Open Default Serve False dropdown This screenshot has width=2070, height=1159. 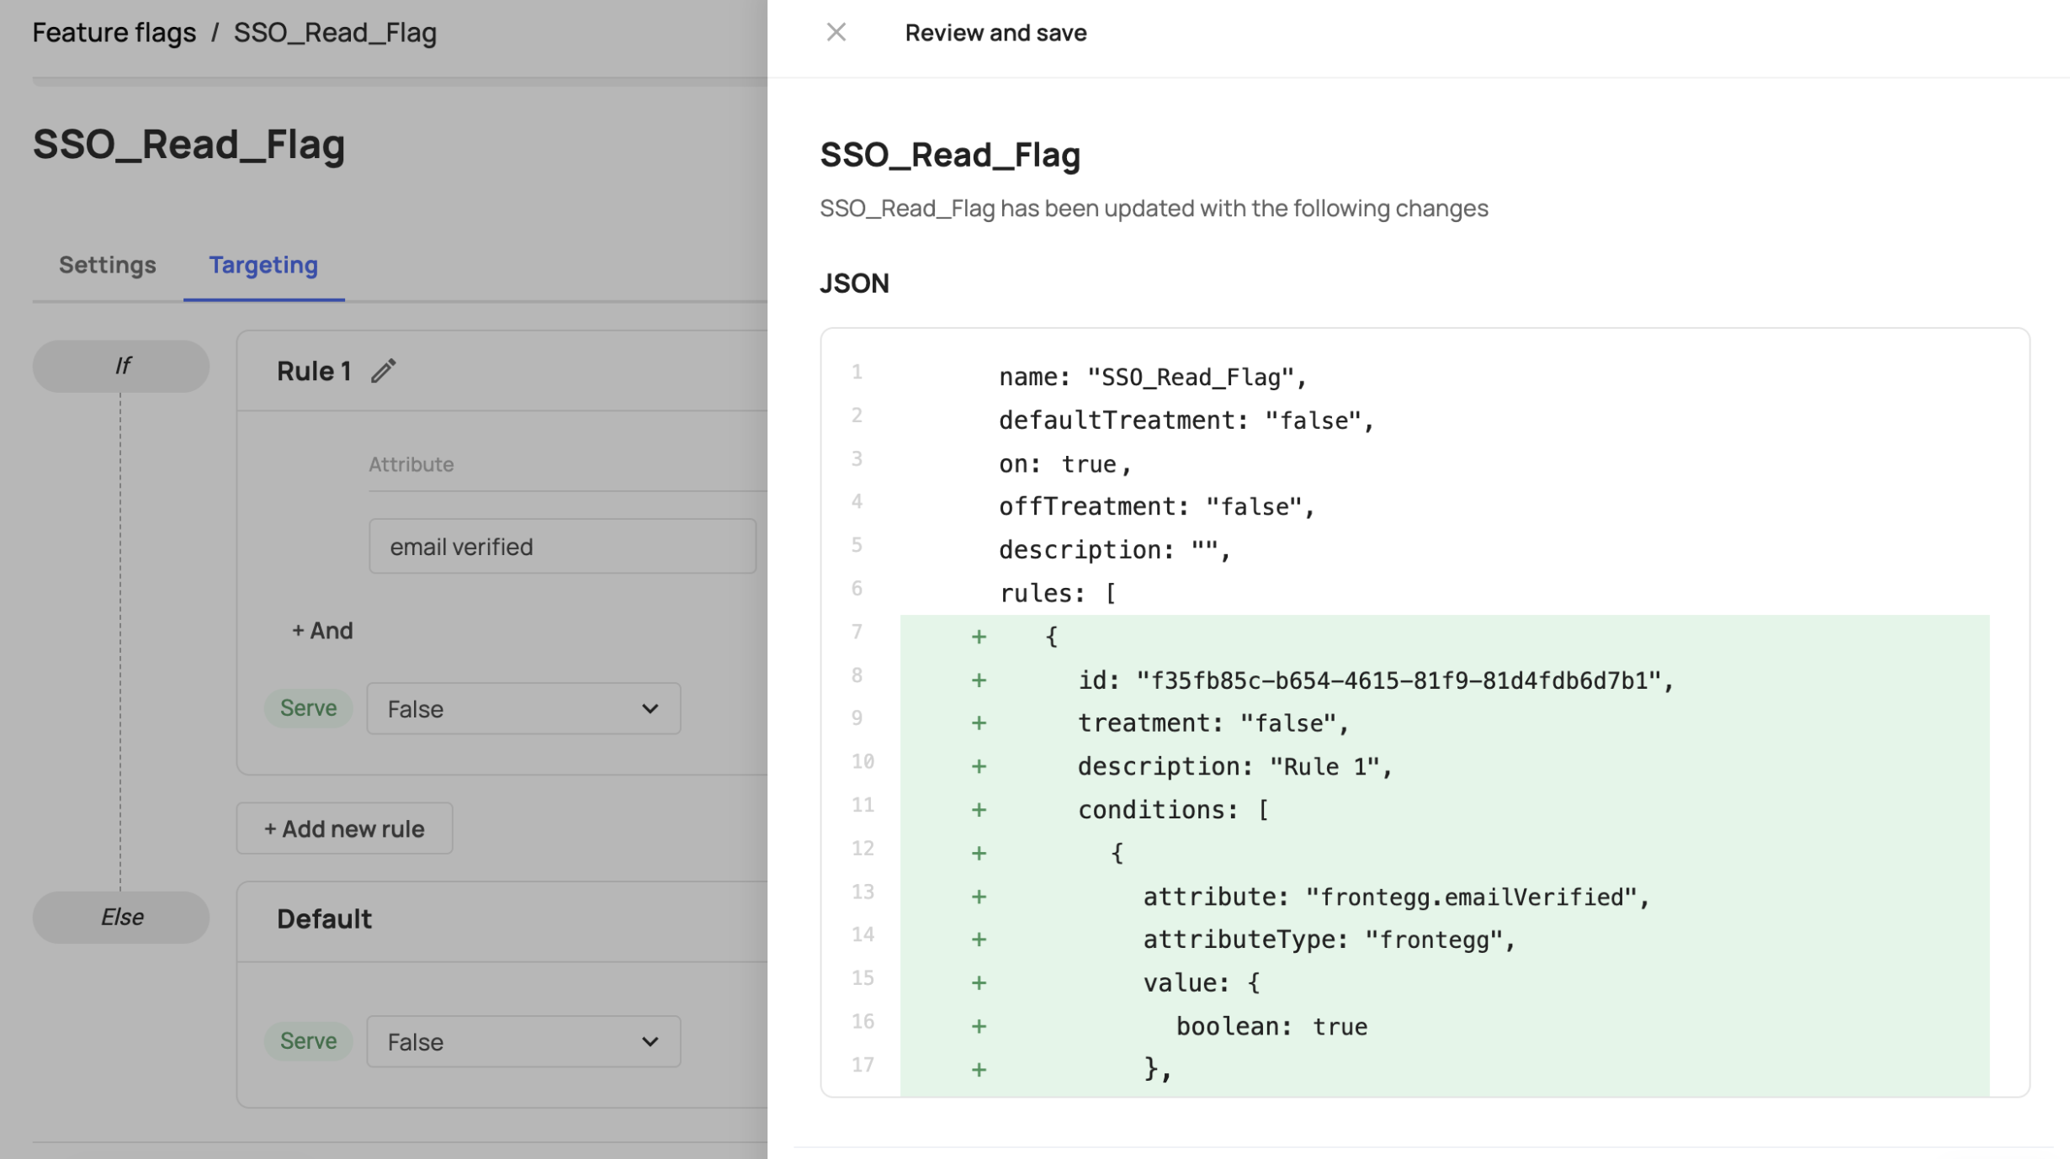tap(523, 1041)
